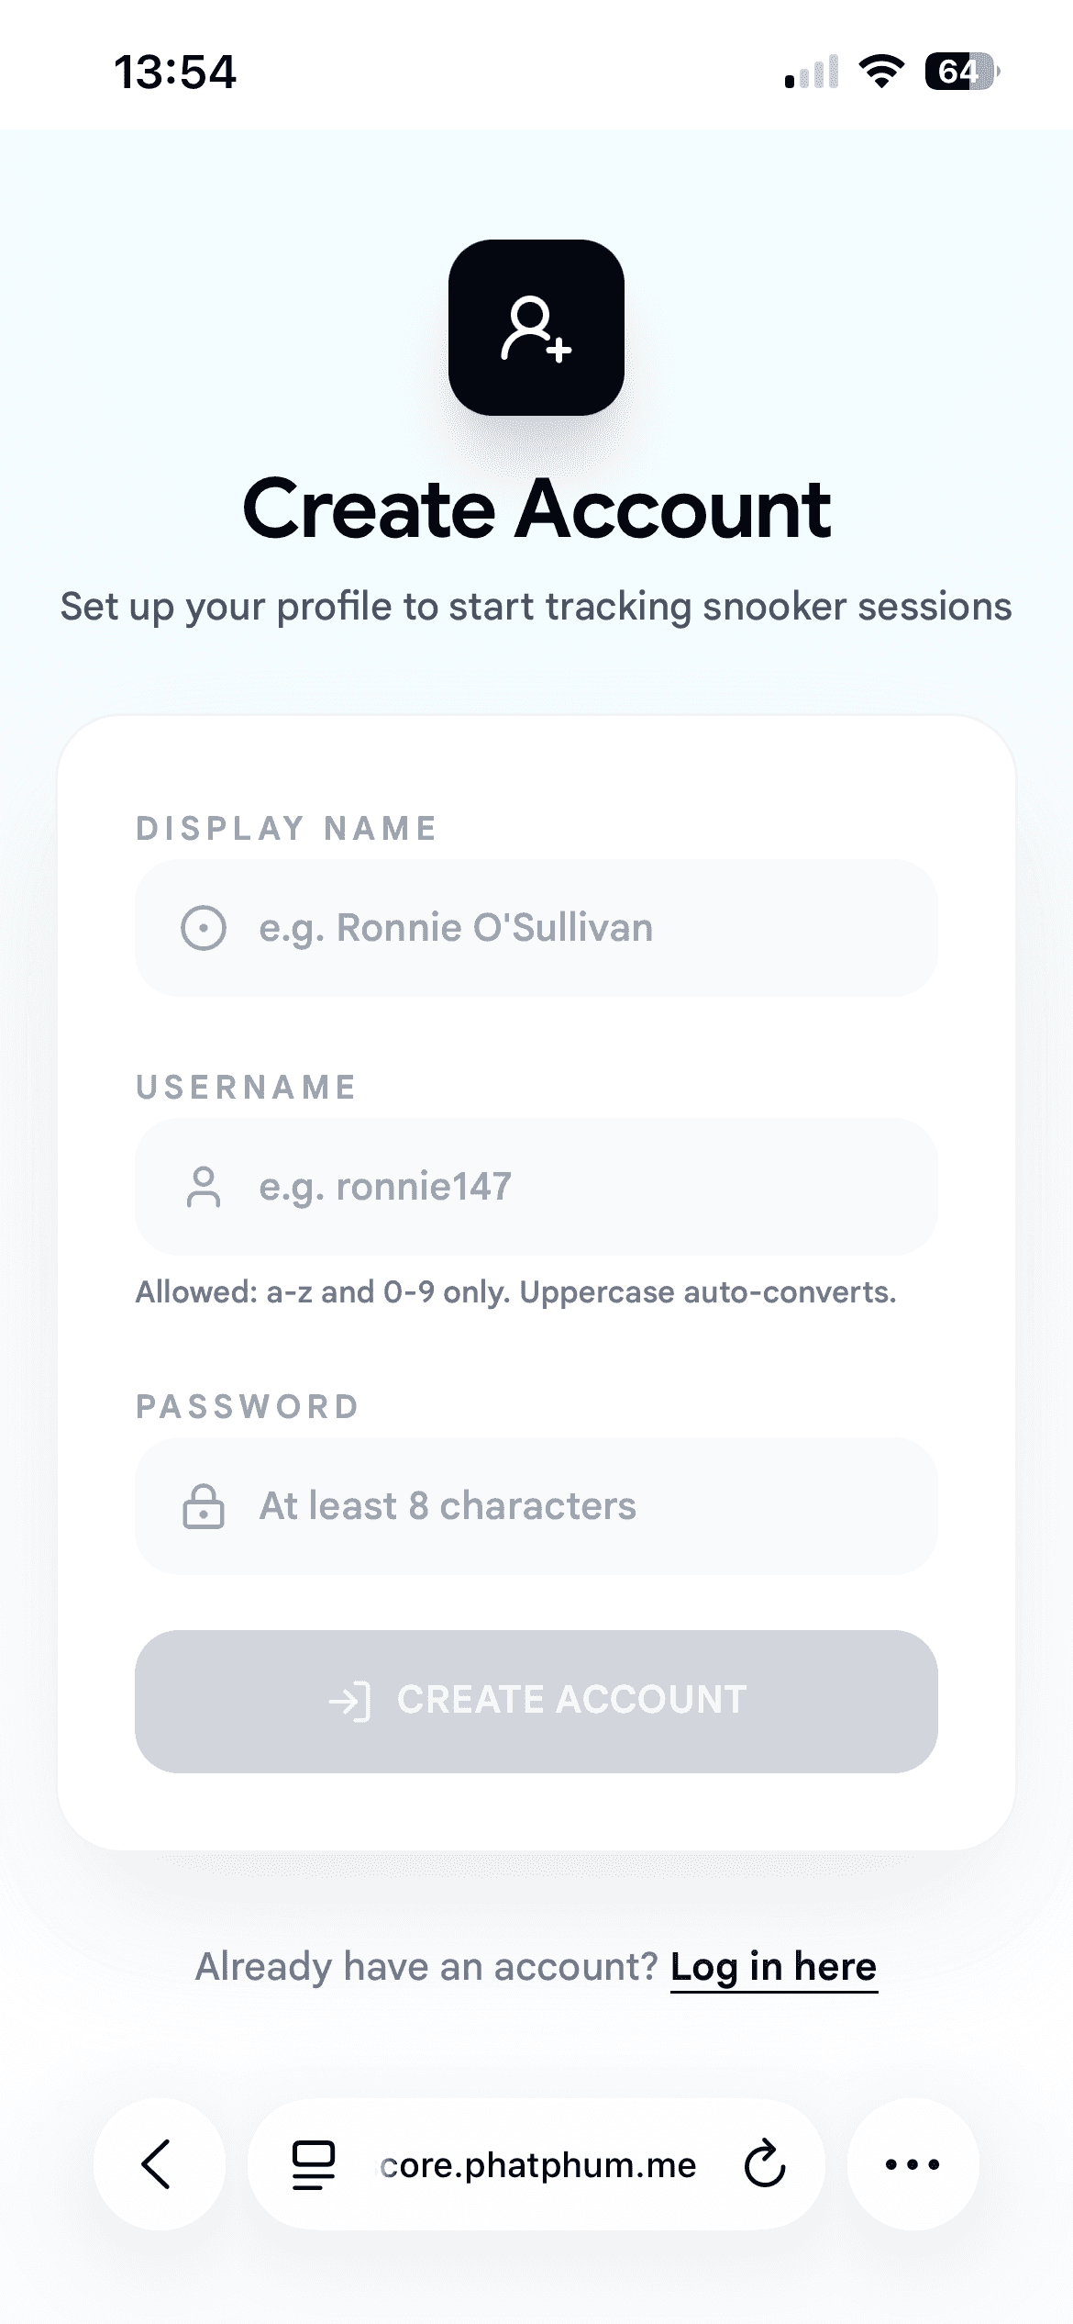Click the username hint about allowed characters
1073x2324 pixels.
(x=515, y=1292)
